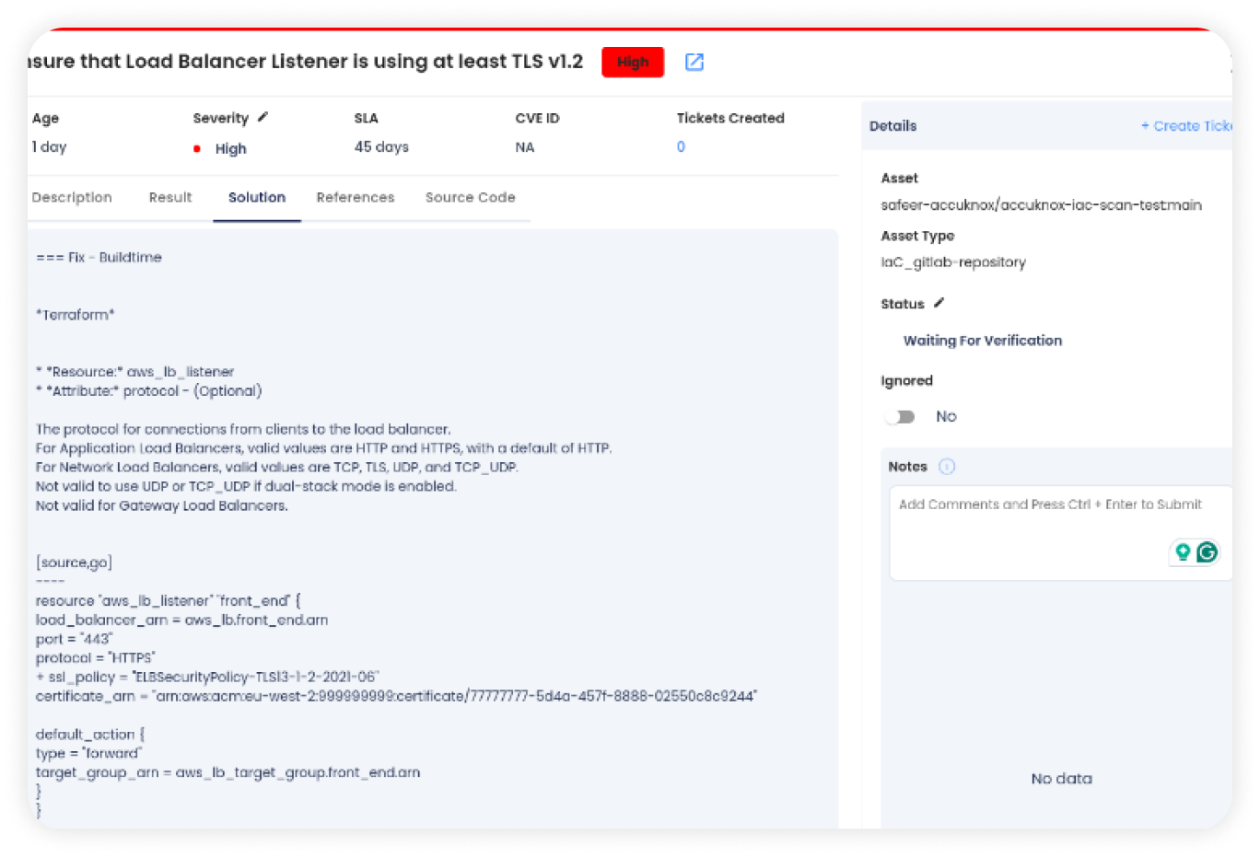Click the finding title about TLS v1.2
The height and width of the screenshot is (858, 1260).
305,61
